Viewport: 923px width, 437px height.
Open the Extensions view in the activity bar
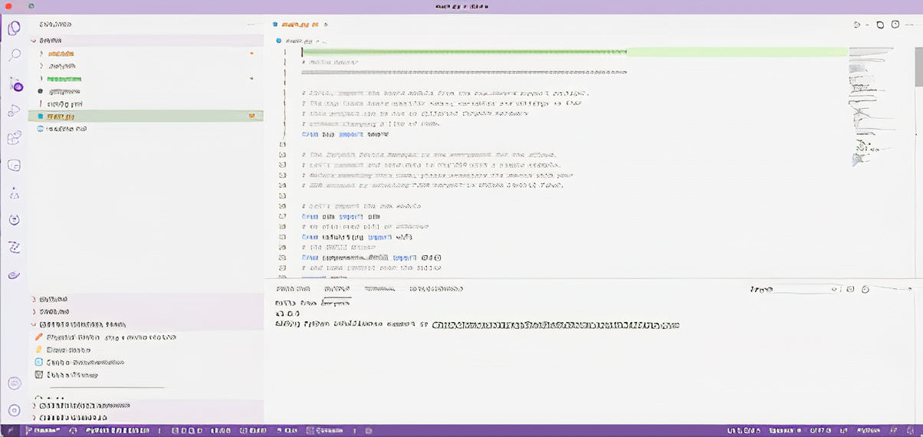14,138
